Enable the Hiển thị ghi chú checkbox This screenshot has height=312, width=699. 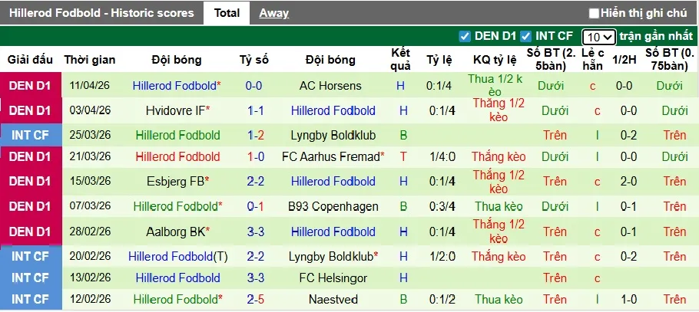pyautogui.click(x=594, y=13)
